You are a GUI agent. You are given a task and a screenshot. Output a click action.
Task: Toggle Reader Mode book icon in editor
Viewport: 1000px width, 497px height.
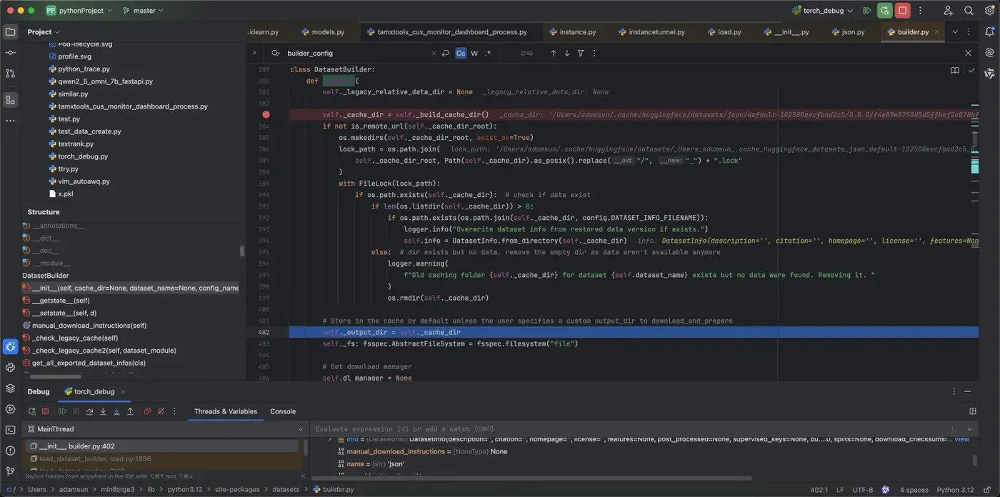point(955,71)
